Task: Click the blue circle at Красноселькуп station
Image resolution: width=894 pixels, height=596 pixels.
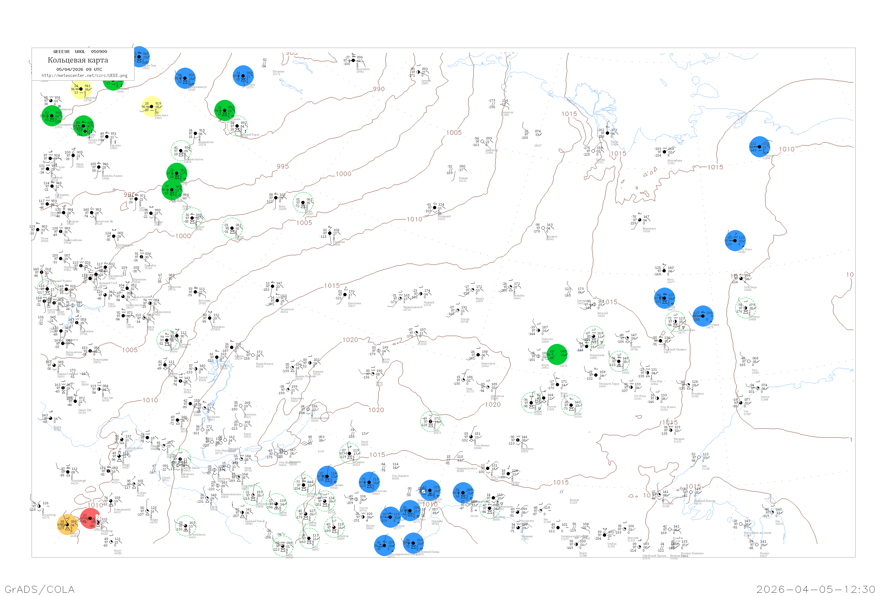Action: click(185, 78)
